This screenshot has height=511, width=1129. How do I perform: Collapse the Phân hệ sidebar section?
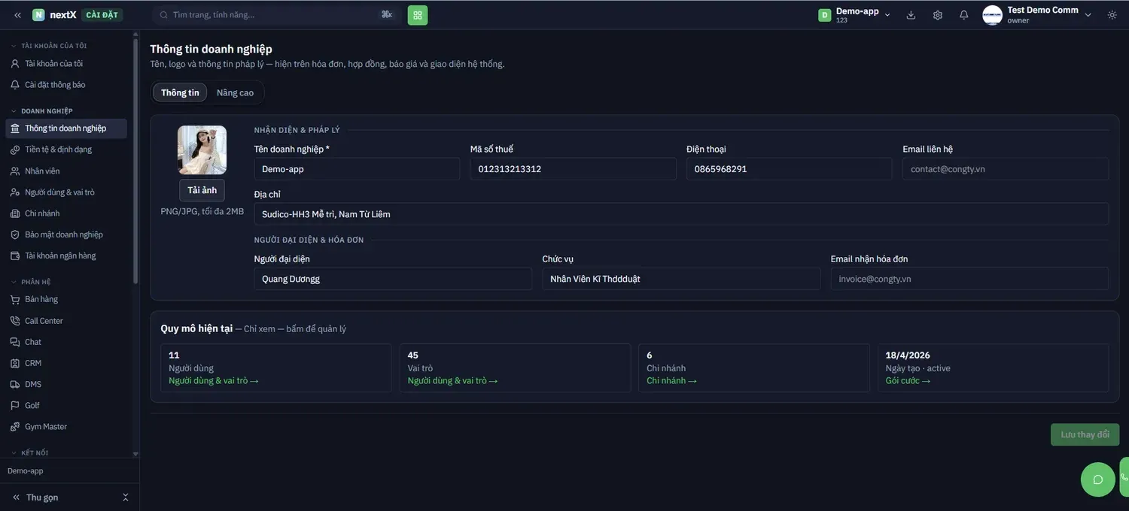[x=31, y=282]
